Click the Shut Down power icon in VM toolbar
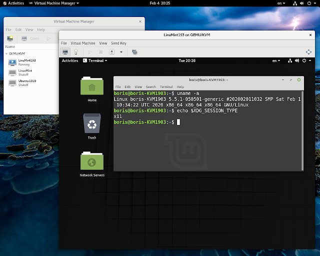The width and height of the screenshot is (320, 256). [x=112, y=52]
